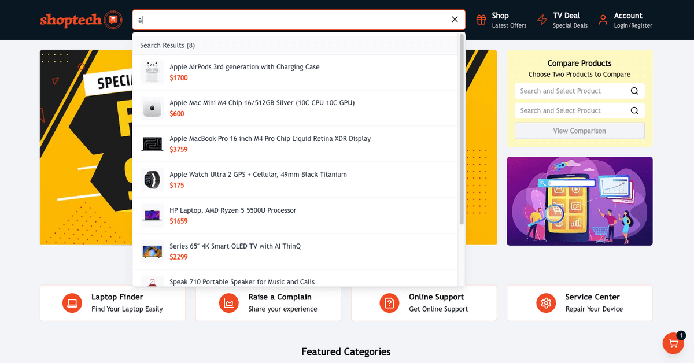Viewport: 694px width, 363px height.
Task: Click the $1700 AirPods price
Action: pyautogui.click(x=179, y=78)
